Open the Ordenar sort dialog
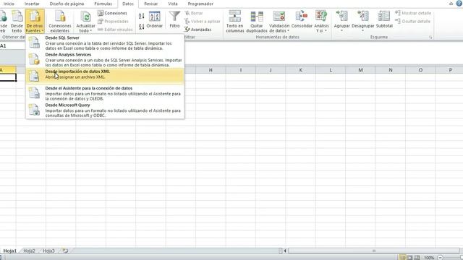This screenshot has height=260, width=463. [154, 19]
